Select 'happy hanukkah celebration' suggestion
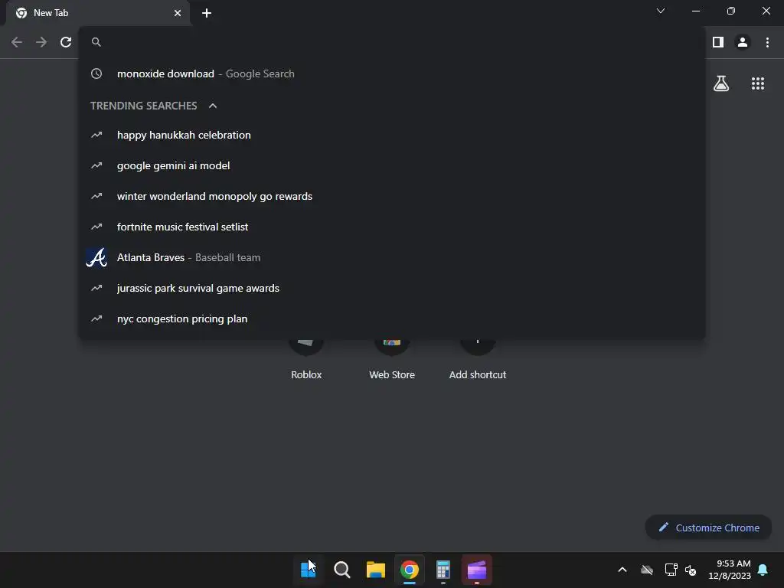Viewport: 784px width, 588px height. pyautogui.click(x=392, y=135)
